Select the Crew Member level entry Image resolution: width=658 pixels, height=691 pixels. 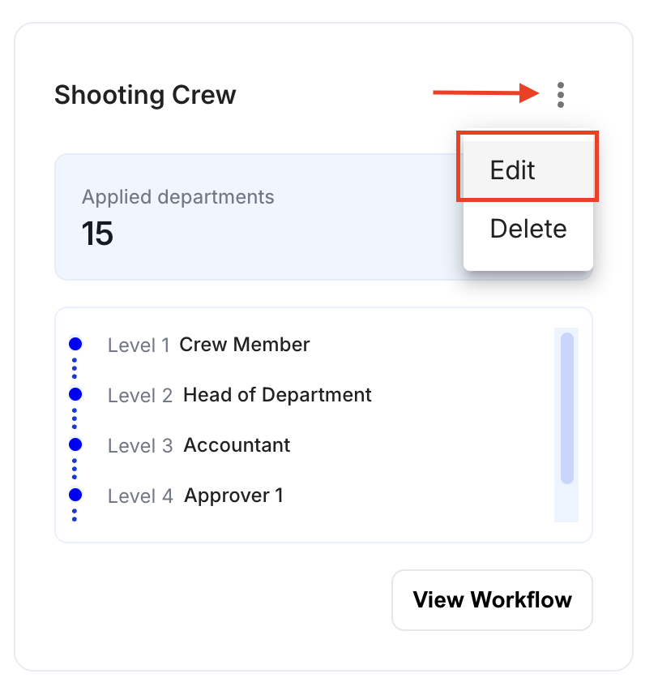[x=245, y=345]
